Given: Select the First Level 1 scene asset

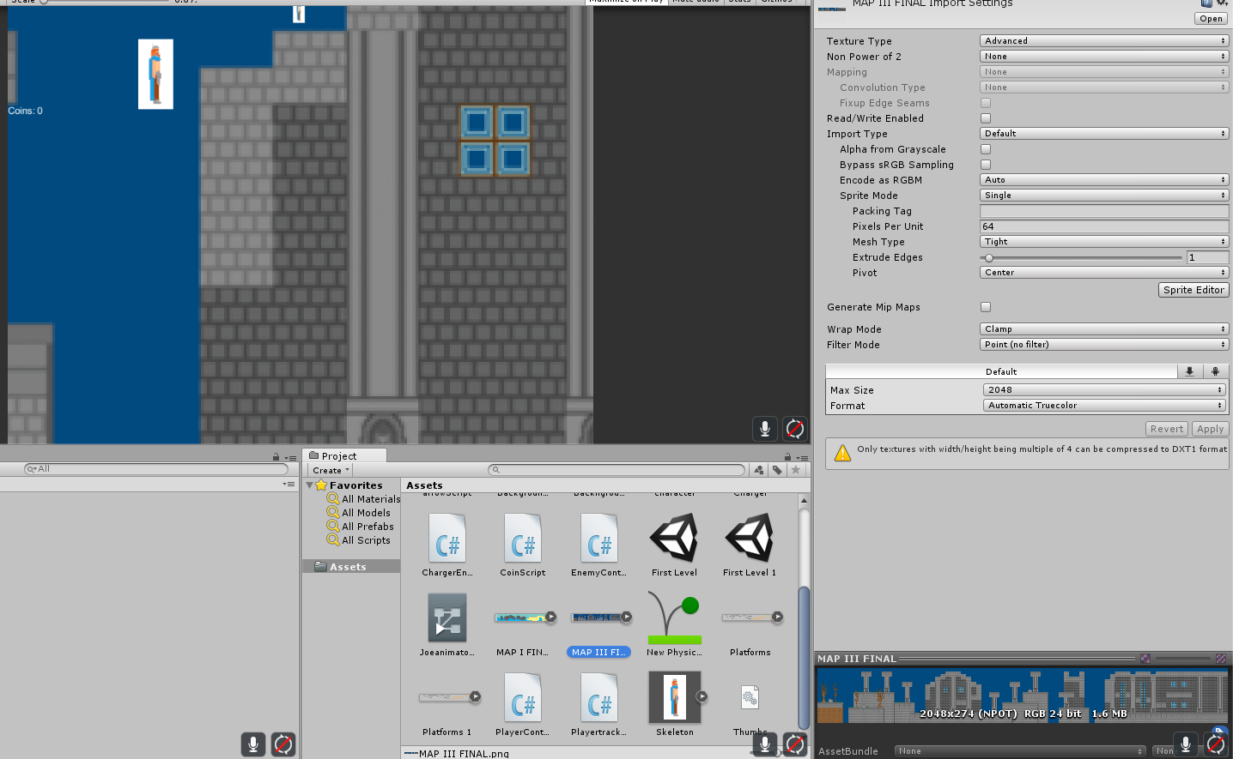Looking at the screenshot, I should (750, 539).
